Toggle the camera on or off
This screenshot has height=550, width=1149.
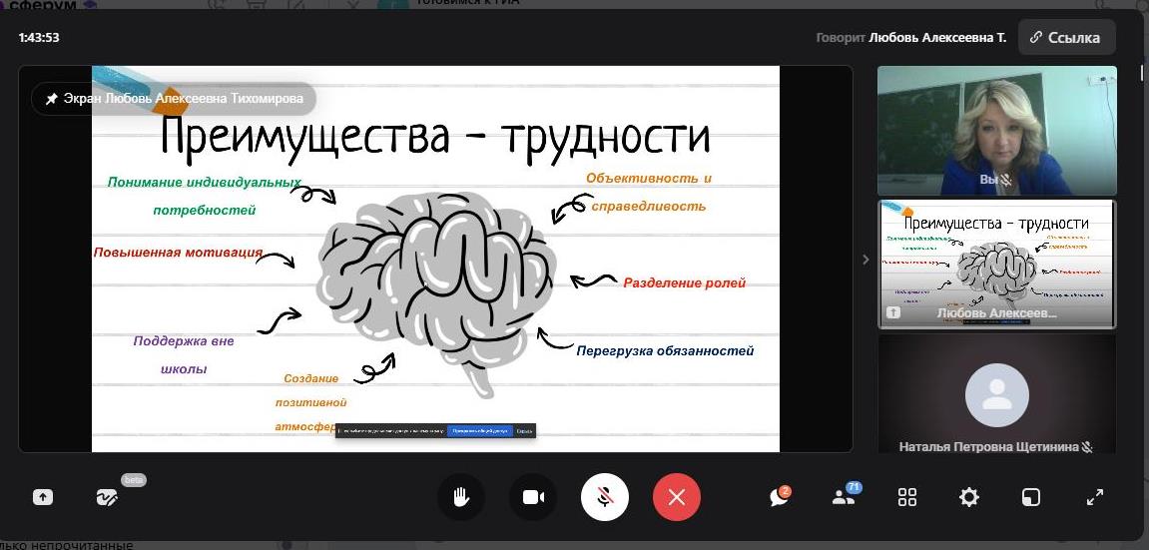pos(533,497)
